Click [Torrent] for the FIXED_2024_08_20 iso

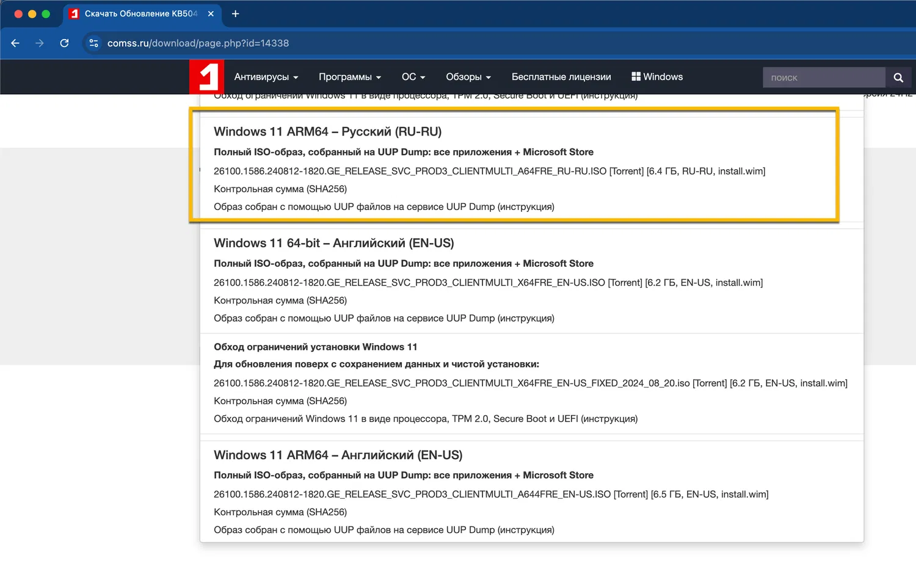pos(710,383)
